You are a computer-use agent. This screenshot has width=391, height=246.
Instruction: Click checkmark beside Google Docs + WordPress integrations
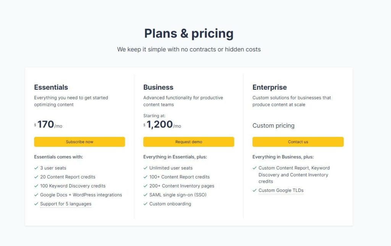coord(36,195)
